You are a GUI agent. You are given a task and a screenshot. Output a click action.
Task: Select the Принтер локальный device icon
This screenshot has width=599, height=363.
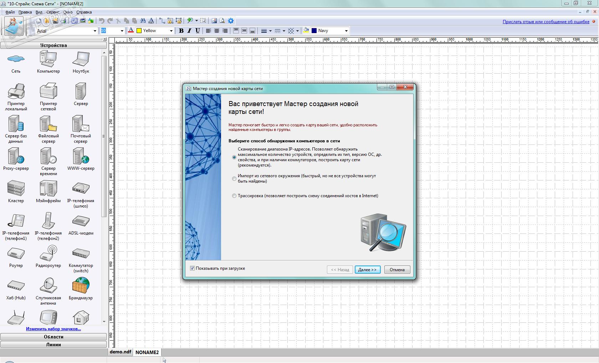pyautogui.click(x=16, y=91)
